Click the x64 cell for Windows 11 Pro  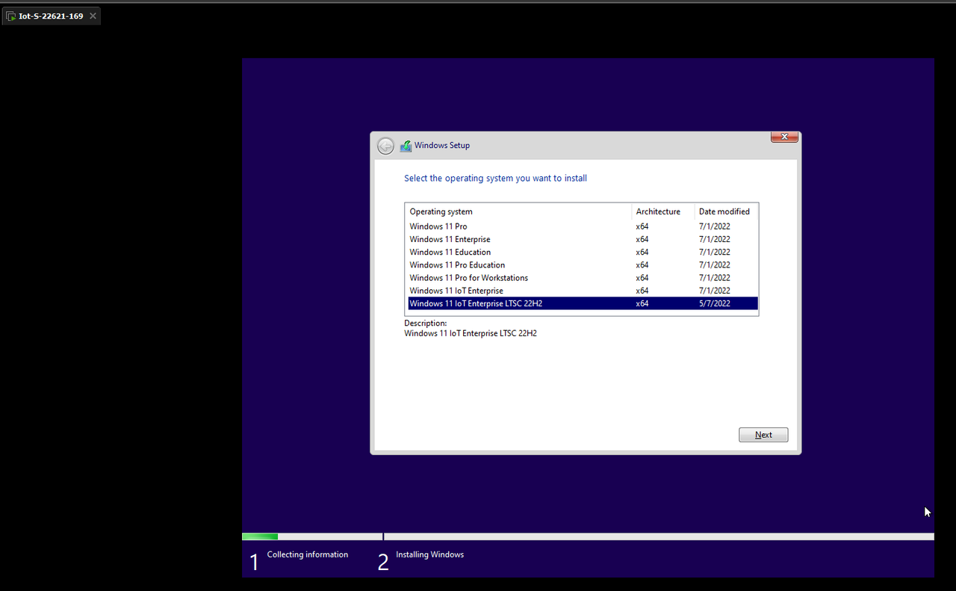tap(642, 226)
